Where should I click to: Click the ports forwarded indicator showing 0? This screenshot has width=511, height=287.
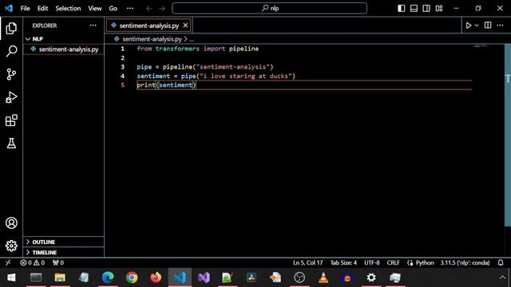(x=58, y=262)
